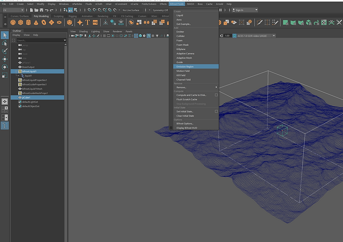Image resolution: width=343 pixels, height=242 pixels.
Task: Click the Super Shapes star icon
Action: point(80,22)
